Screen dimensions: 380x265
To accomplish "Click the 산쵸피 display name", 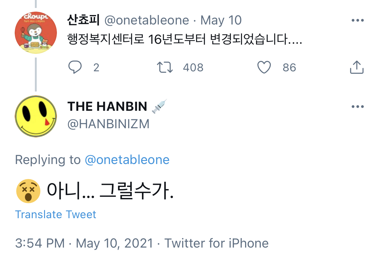I will pos(83,21).
